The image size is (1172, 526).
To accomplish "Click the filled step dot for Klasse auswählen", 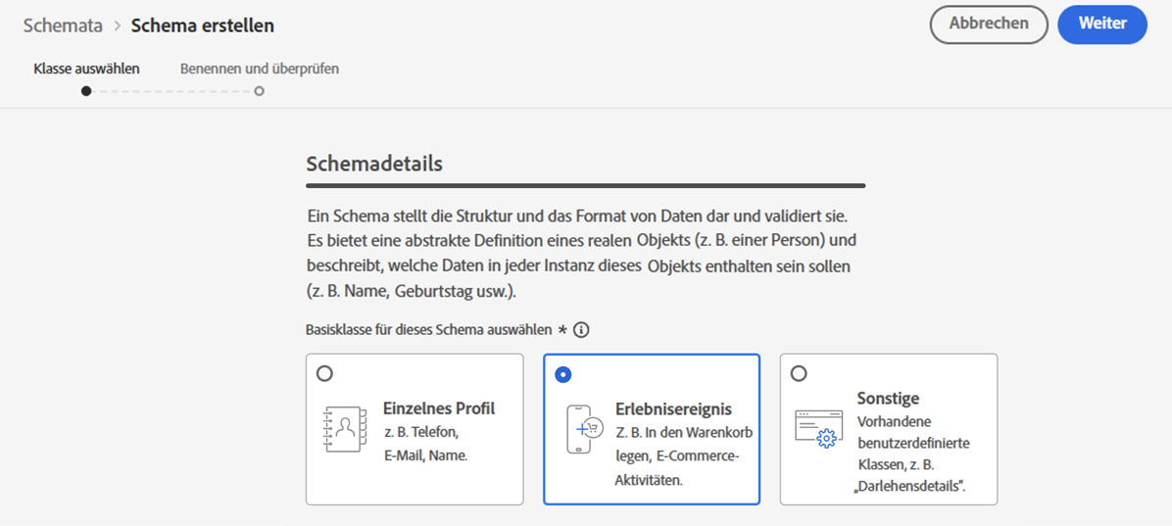I will [86, 91].
